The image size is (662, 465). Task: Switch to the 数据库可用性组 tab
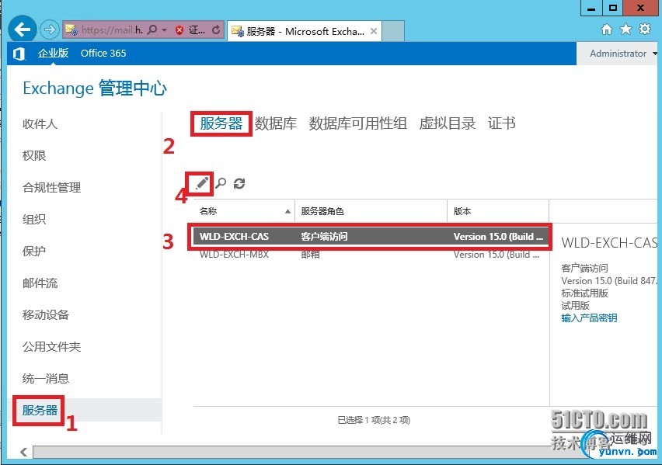click(x=358, y=123)
